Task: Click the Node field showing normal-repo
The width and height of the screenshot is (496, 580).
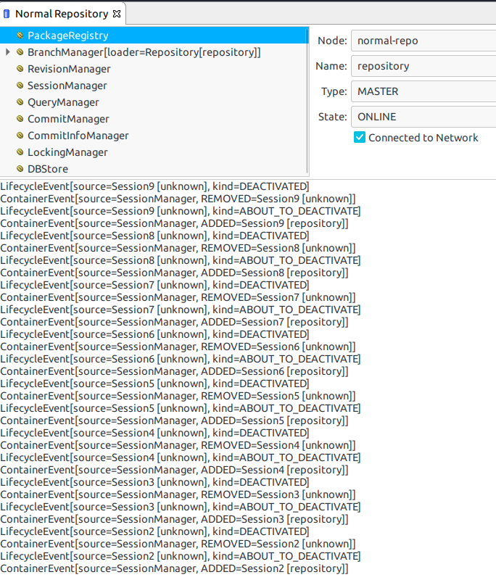Action: click(423, 41)
